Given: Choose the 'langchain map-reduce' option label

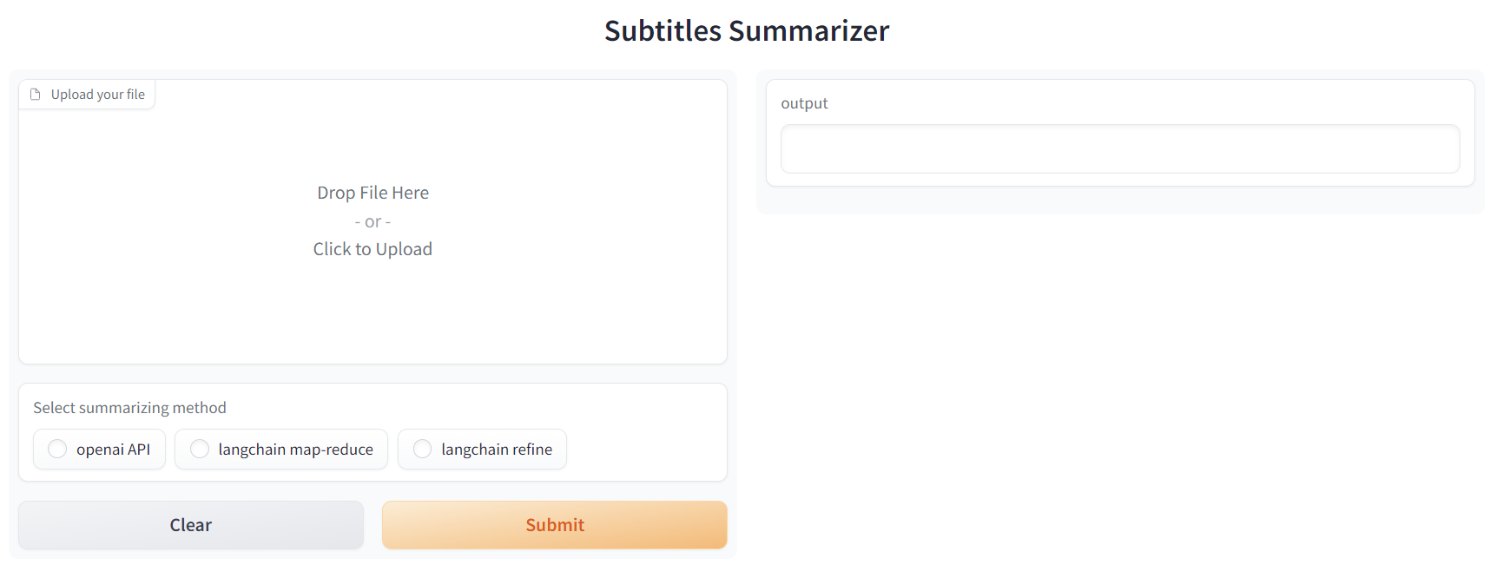Looking at the screenshot, I should tap(295, 450).
